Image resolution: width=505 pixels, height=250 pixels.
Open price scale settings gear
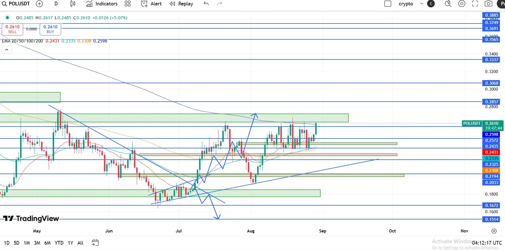pos(494,231)
